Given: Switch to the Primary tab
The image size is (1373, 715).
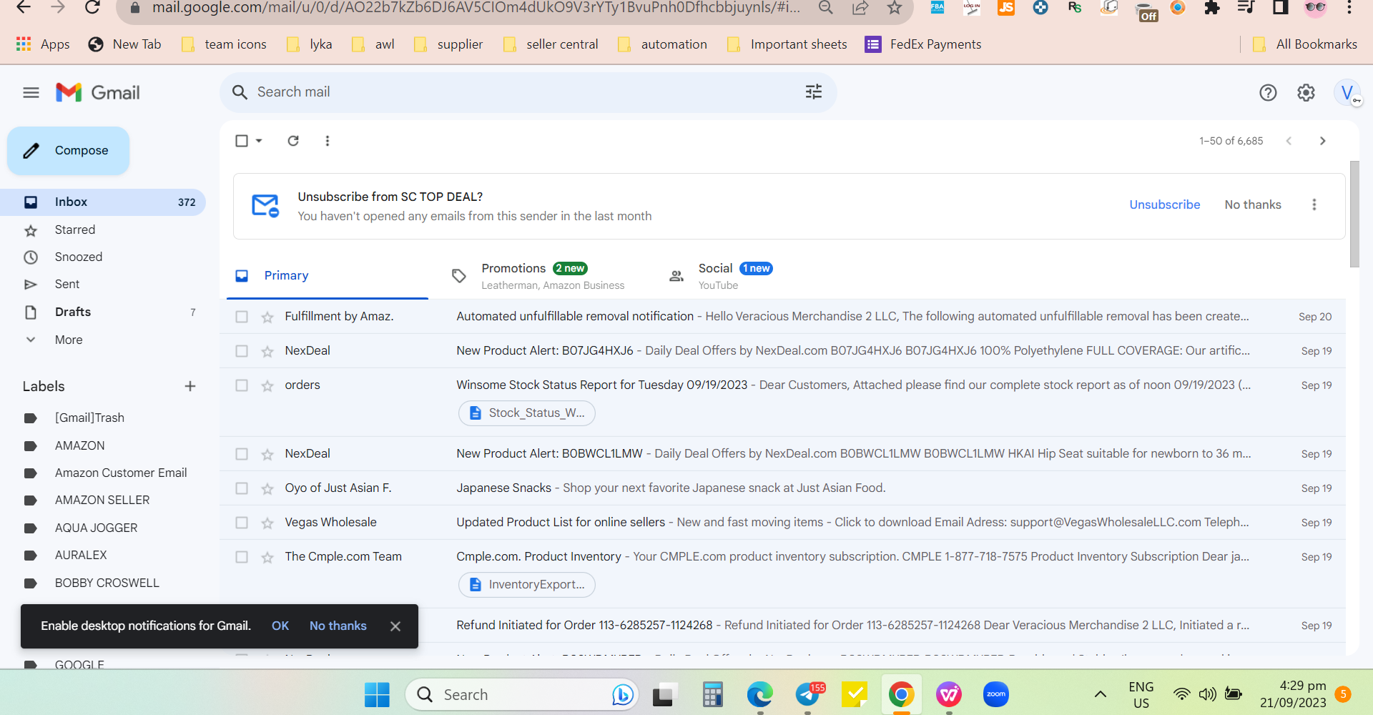Looking at the screenshot, I should pos(328,276).
